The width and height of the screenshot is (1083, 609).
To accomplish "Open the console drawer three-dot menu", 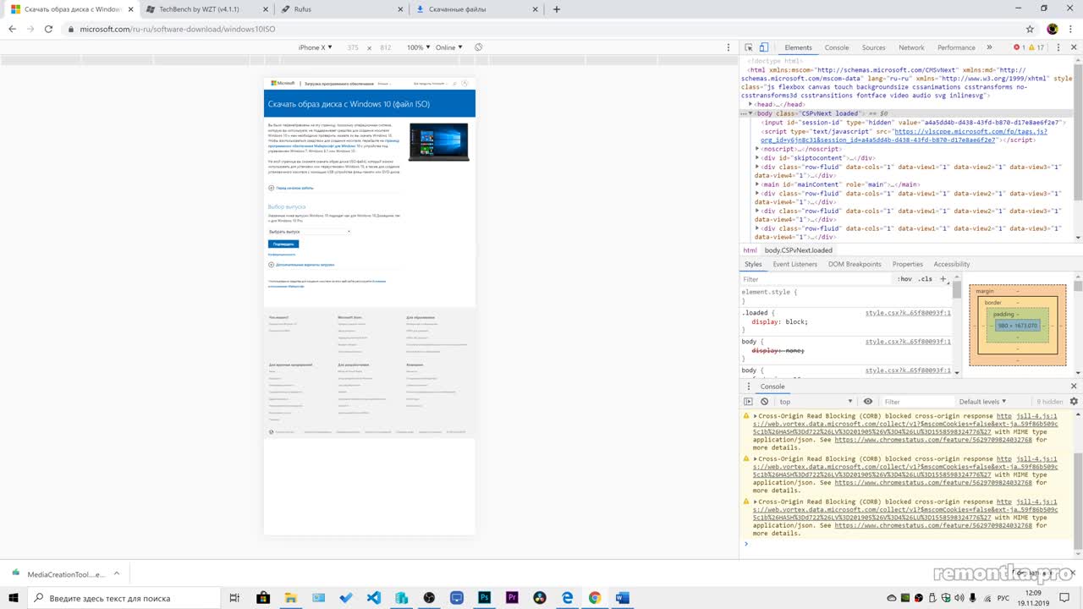I will point(749,387).
